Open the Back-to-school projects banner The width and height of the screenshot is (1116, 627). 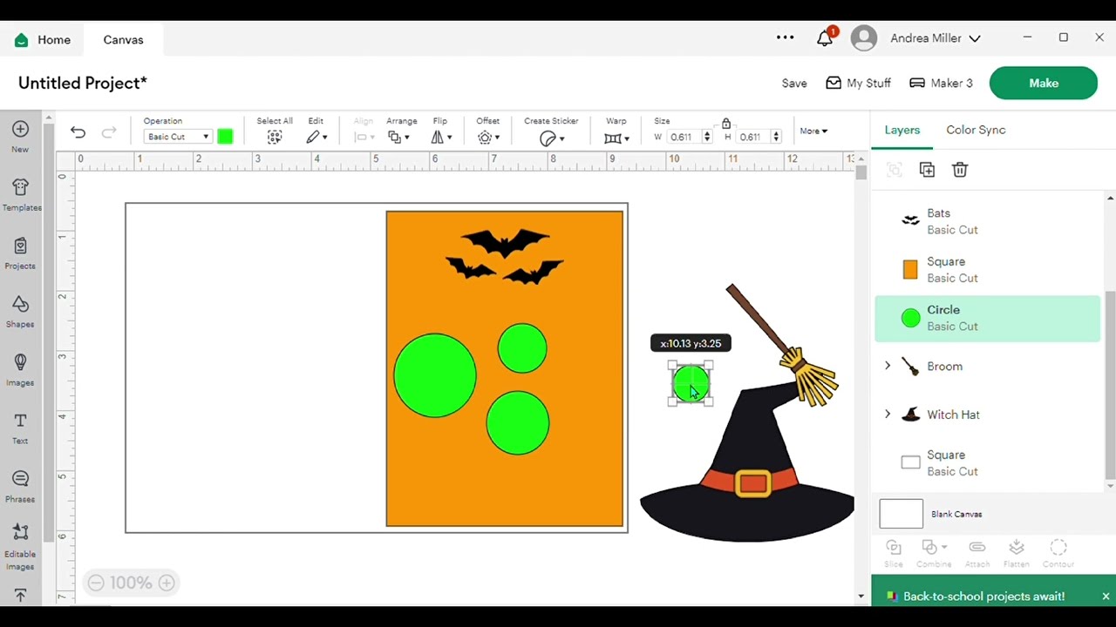(x=983, y=597)
